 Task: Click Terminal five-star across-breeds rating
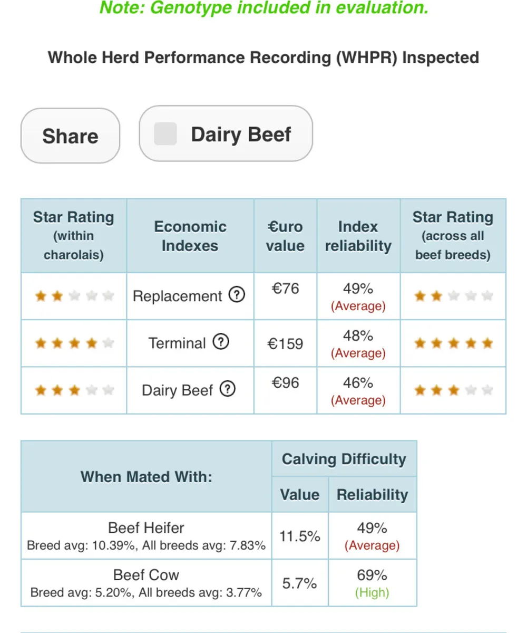point(453,343)
